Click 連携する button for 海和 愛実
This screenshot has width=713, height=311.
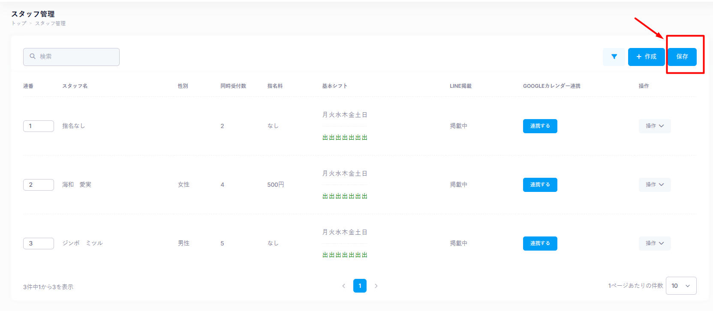tap(540, 185)
